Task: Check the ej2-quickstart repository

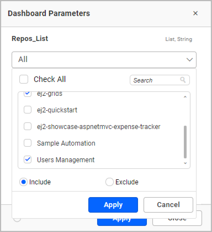Action: click(28, 110)
